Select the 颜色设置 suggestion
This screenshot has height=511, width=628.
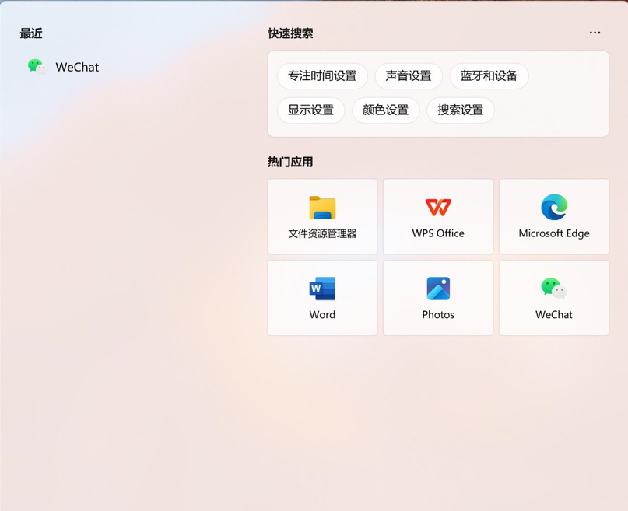coord(386,110)
